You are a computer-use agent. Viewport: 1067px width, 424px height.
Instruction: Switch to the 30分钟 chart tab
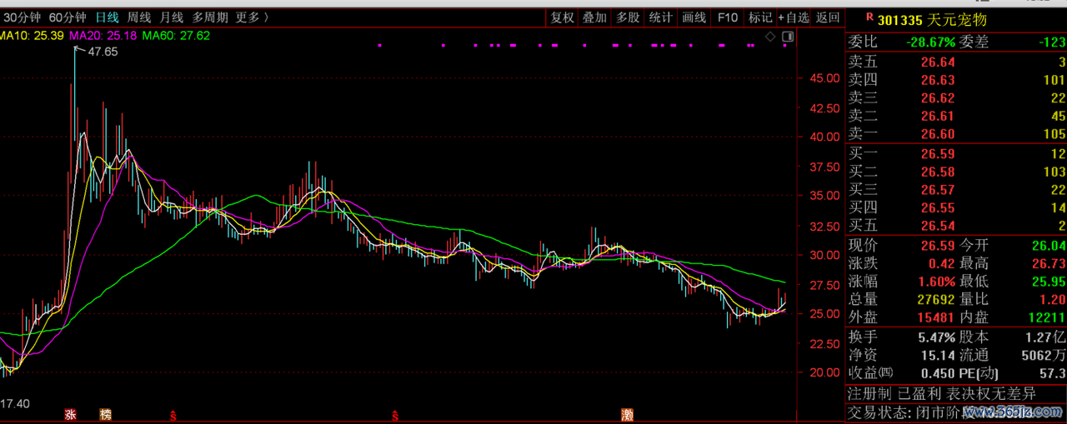tap(22, 17)
